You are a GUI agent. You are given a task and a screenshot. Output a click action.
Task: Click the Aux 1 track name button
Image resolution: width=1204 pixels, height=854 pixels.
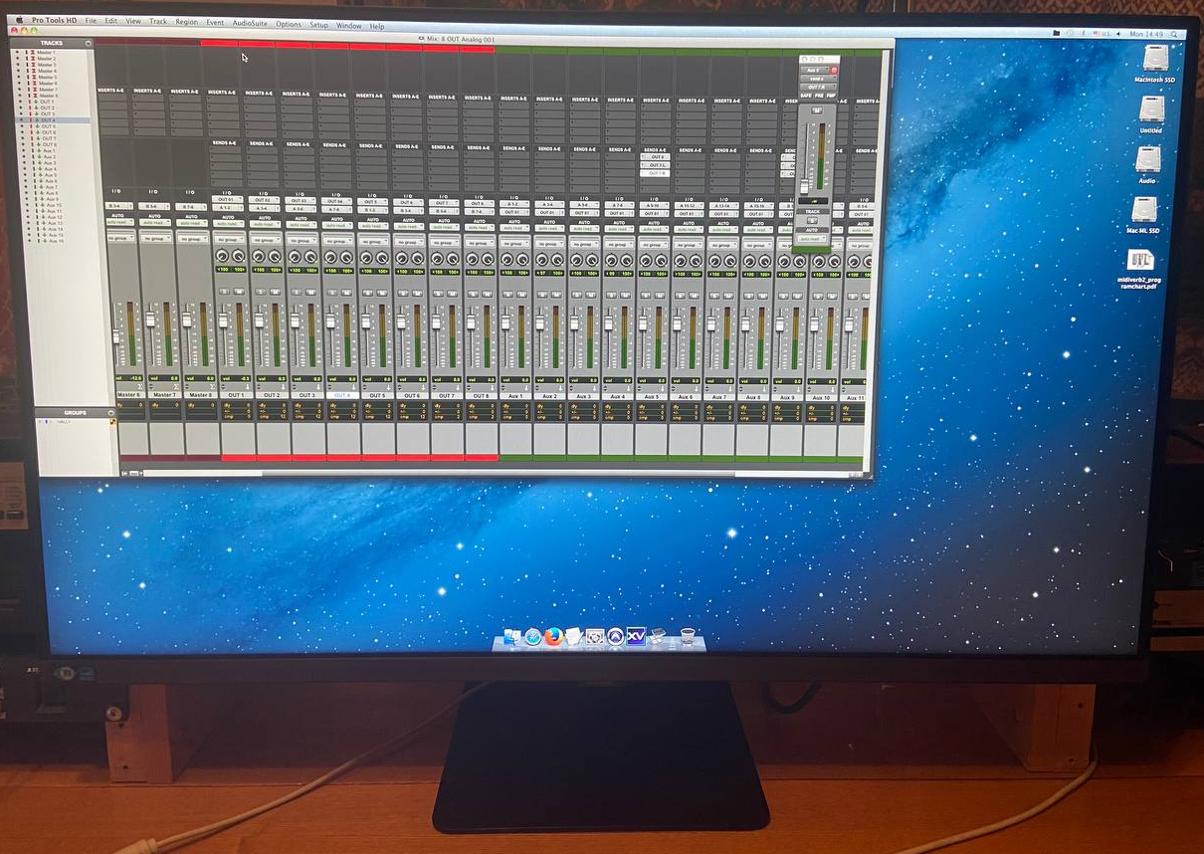point(513,396)
